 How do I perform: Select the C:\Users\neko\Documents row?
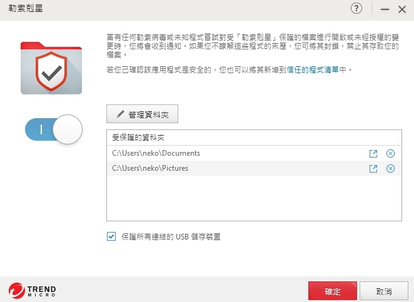[231, 153]
